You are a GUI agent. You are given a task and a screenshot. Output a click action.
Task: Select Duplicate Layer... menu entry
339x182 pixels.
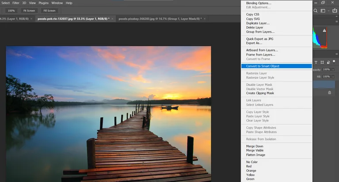pyautogui.click(x=258, y=23)
